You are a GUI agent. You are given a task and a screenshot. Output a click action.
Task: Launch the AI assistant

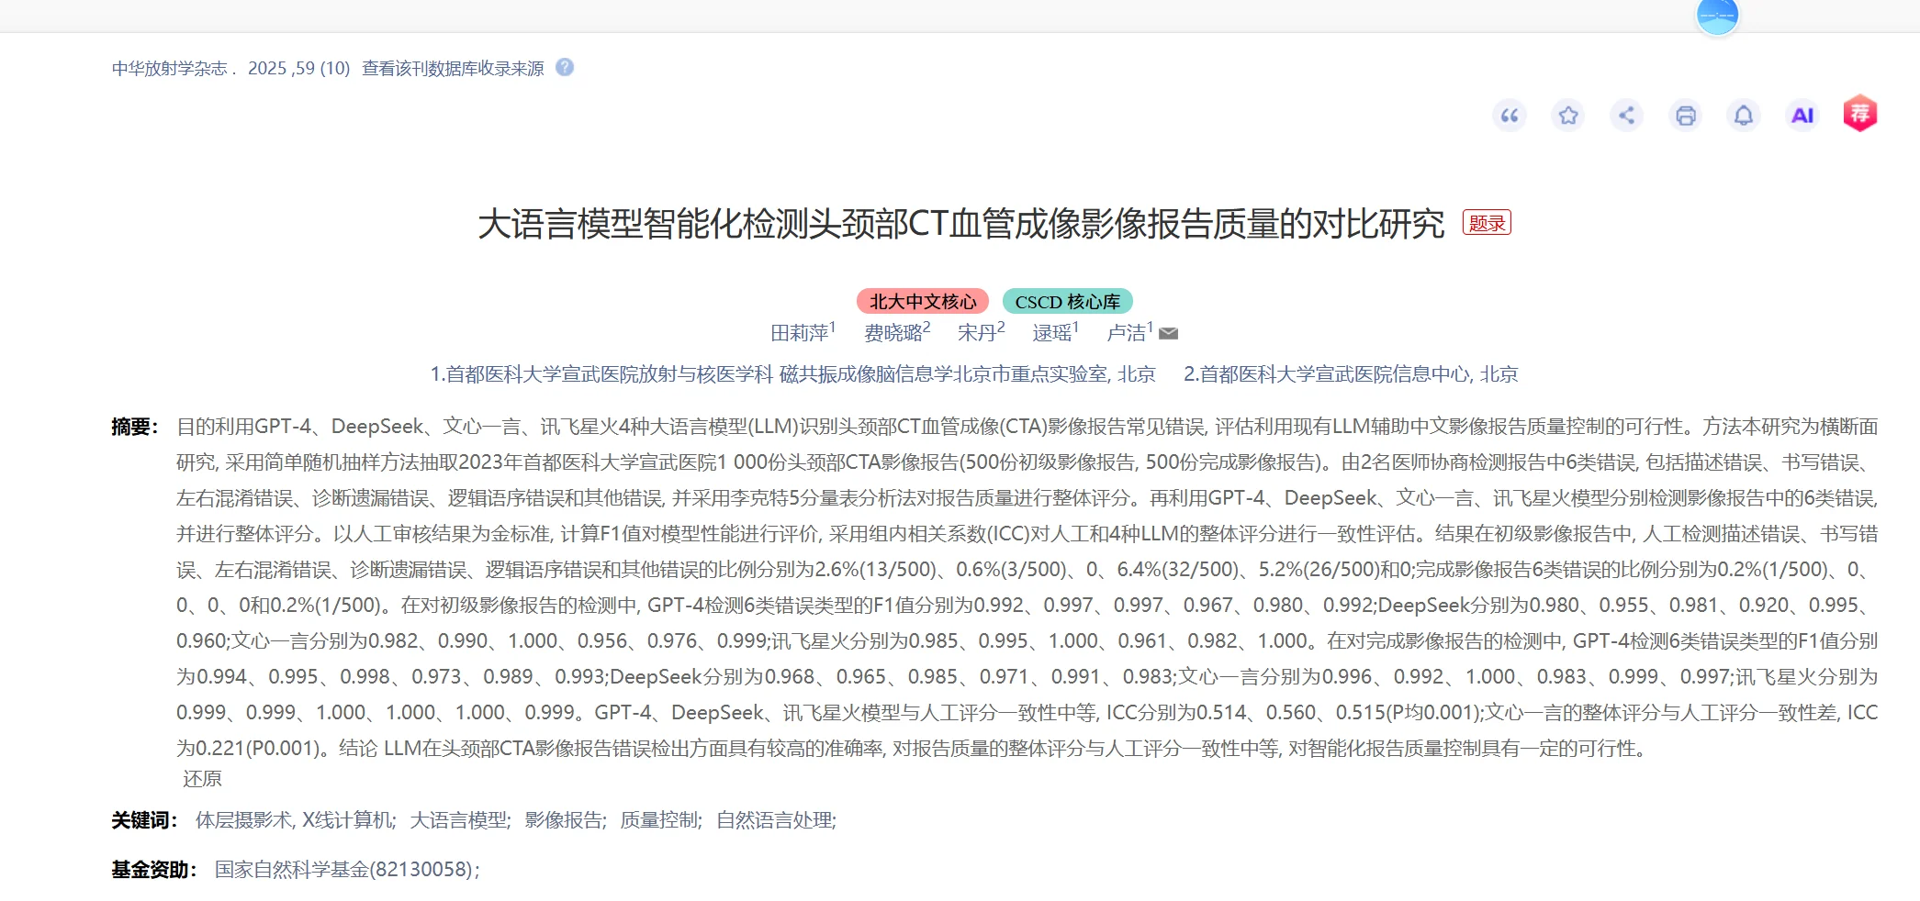point(1802,116)
